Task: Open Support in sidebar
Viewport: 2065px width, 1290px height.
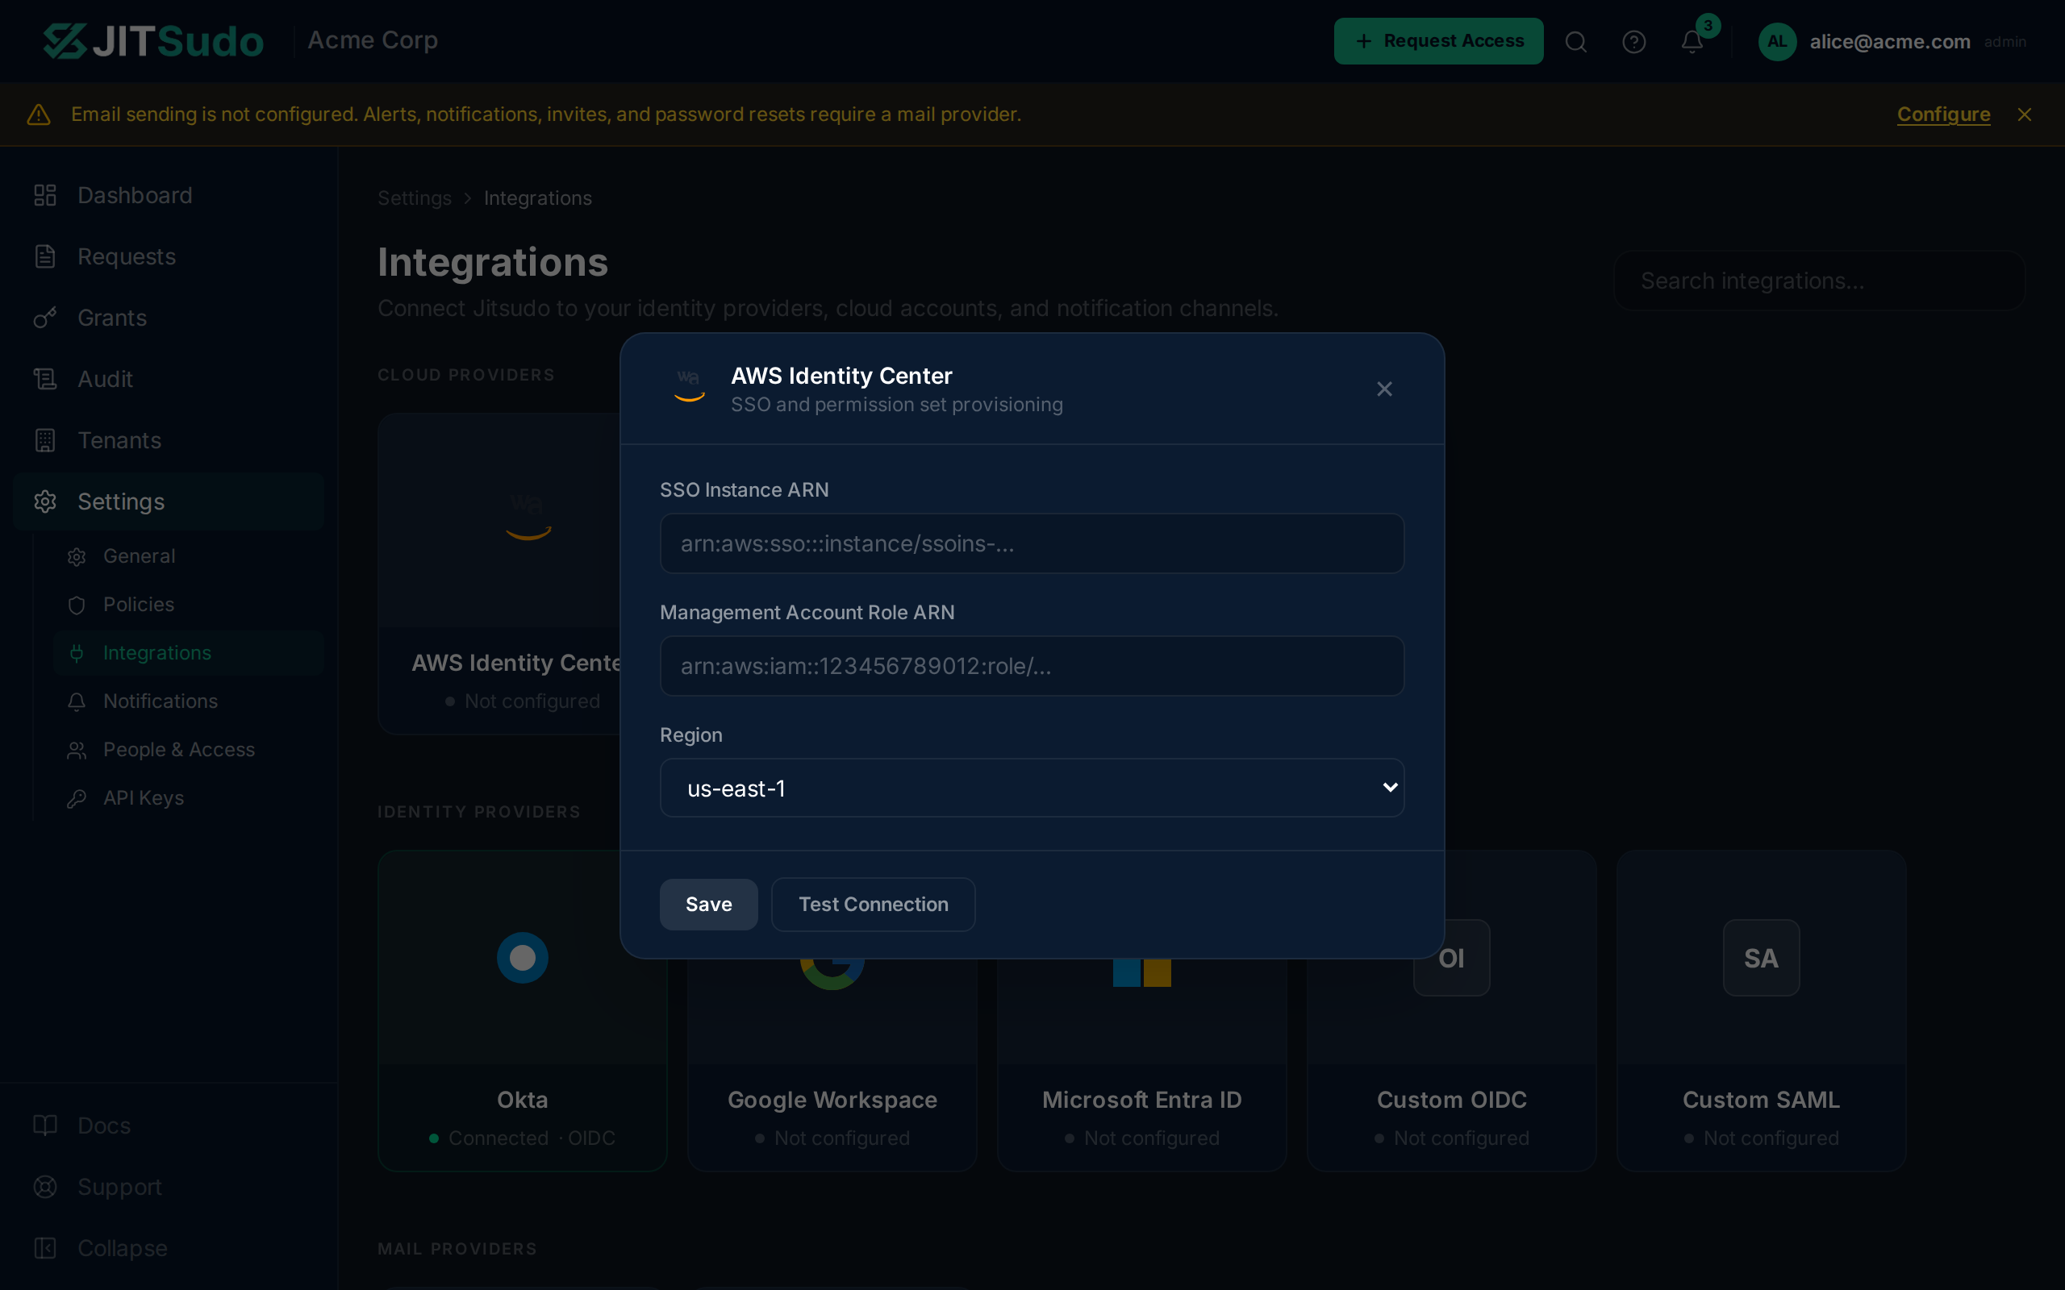Action: pyautogui.click(x=168, y=1187)
